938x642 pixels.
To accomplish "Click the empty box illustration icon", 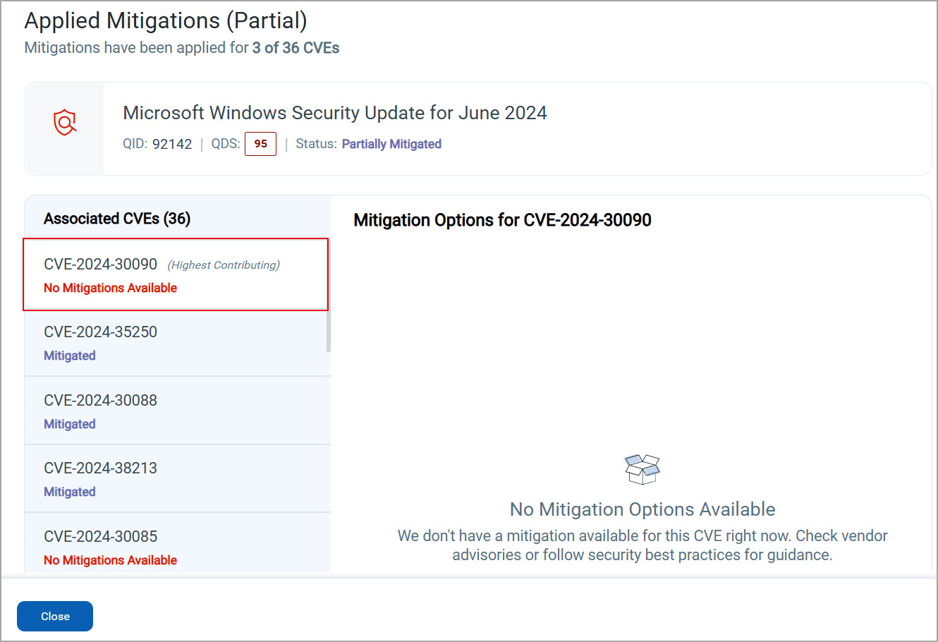I will (x=642, y=469).
